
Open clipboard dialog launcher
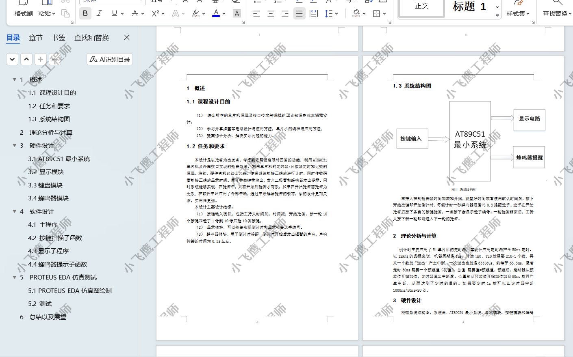pos(72,23)
